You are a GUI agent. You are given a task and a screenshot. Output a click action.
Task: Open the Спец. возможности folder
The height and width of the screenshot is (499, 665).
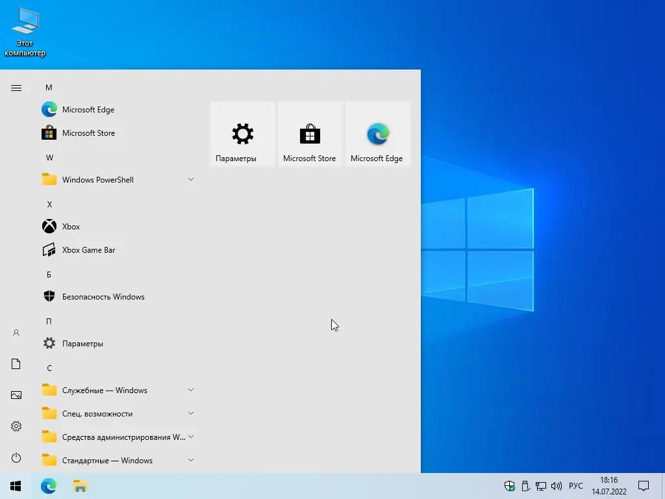(x=118, y=413)
